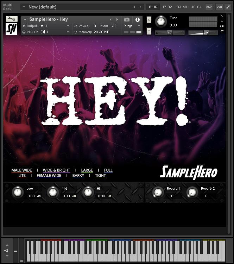Viewport: 234px width, 264px height.
Task: Minimize the instrument header with the dash
Action: pos(222,21)
